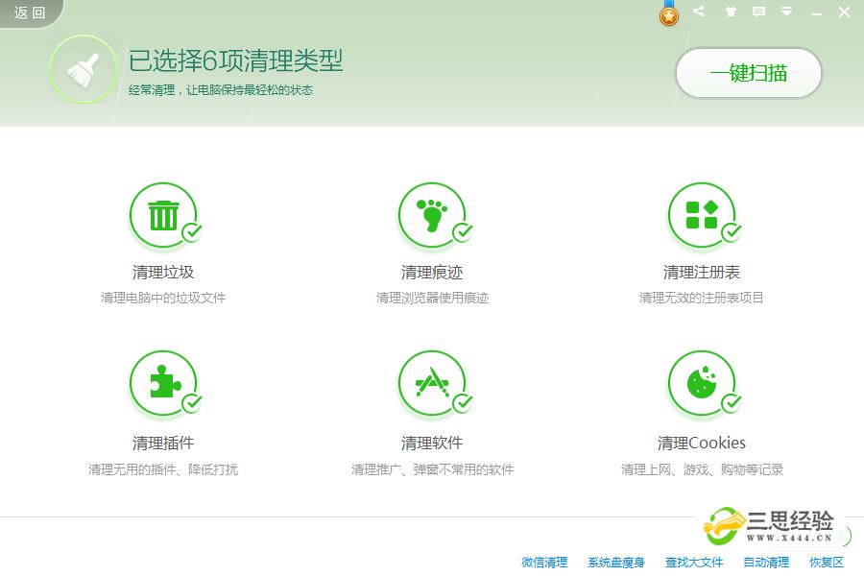Screen dimensions: 864x576
Task: Click the 清理垃圾 title text
Action: pos(163,273)
